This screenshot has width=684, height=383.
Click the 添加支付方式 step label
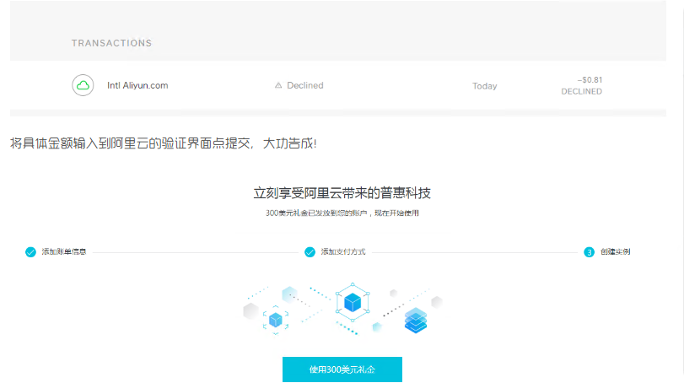click(x=343, y=251)
